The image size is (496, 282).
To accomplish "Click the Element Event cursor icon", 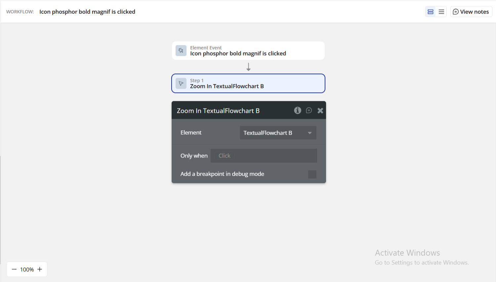I will [181, 51].
